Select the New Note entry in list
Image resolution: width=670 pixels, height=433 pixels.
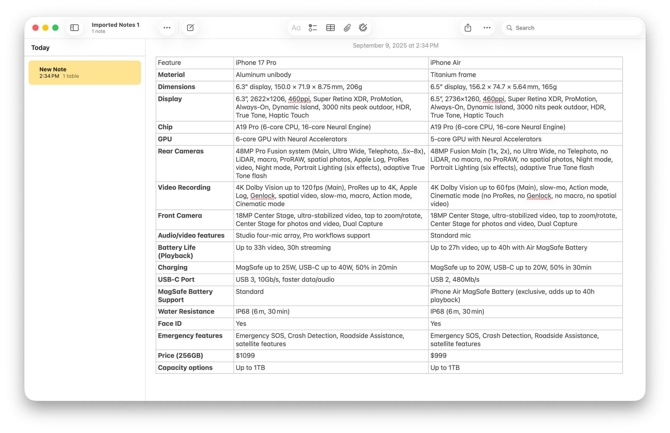click(85, 73)
